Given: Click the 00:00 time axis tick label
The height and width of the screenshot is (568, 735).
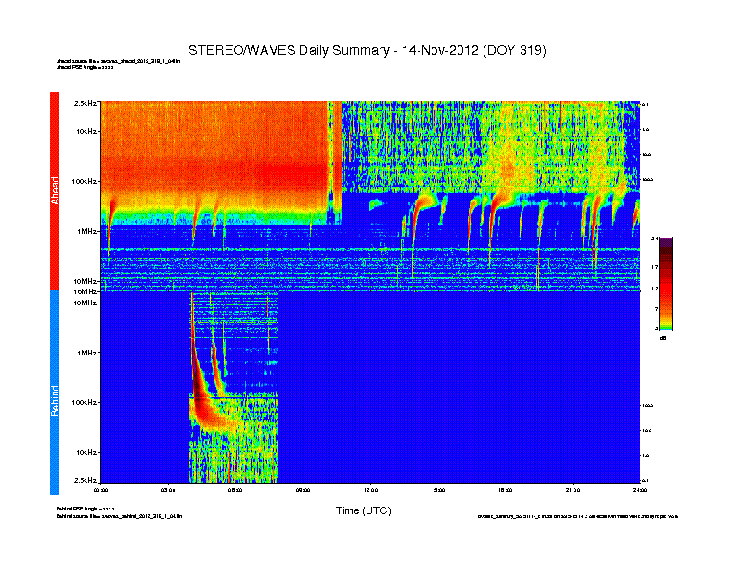Looking at the screenshot, I should 101,489.
